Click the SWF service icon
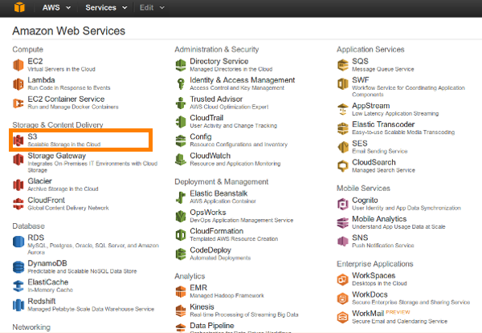 tap(343, 83)
